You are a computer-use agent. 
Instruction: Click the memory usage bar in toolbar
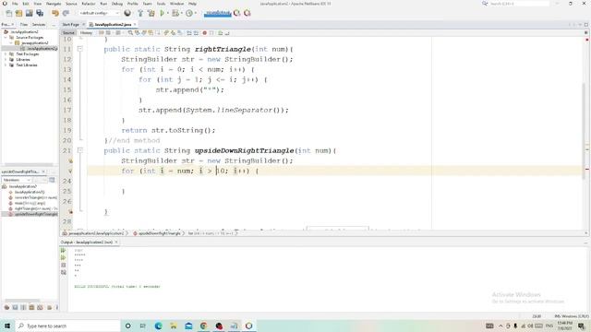pyautogui.click(x=218, y=13)
